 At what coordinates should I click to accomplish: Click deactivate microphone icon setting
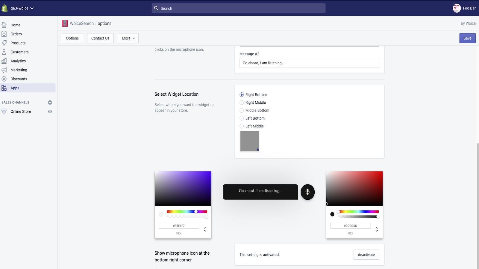[366, 255]
